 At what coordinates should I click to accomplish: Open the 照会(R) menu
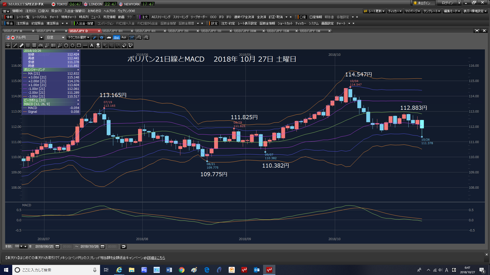click(56, 11)
